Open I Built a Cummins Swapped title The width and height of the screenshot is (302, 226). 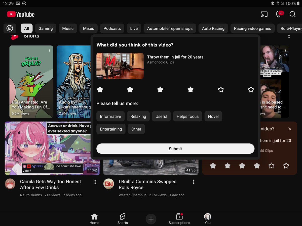point(147,185)
